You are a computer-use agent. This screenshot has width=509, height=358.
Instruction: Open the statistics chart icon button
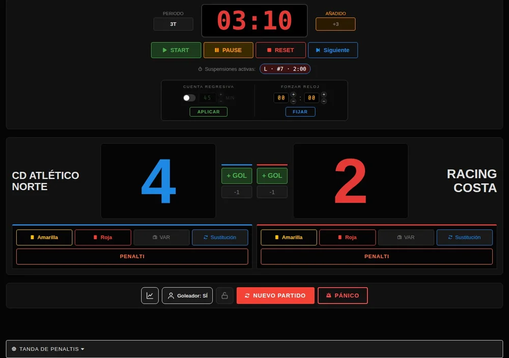point(150,295)
